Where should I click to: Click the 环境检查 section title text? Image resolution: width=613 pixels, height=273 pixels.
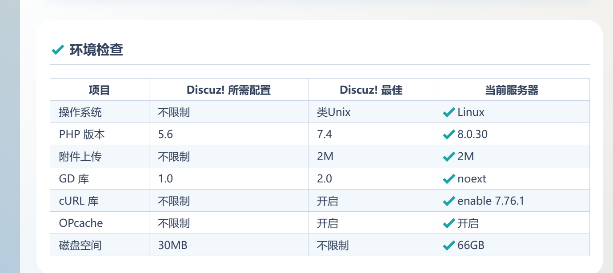[96, 50]
